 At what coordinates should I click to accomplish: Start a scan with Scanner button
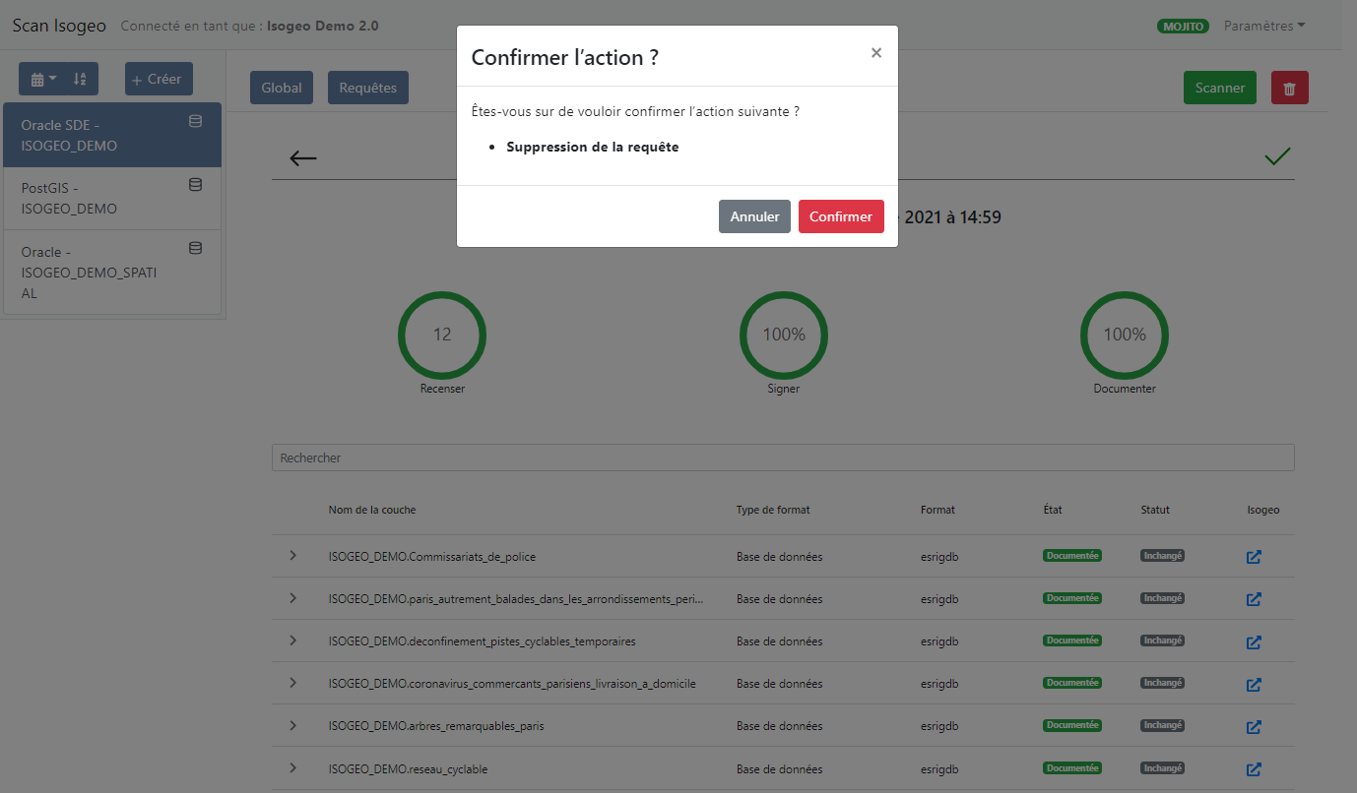[1219, 88]
